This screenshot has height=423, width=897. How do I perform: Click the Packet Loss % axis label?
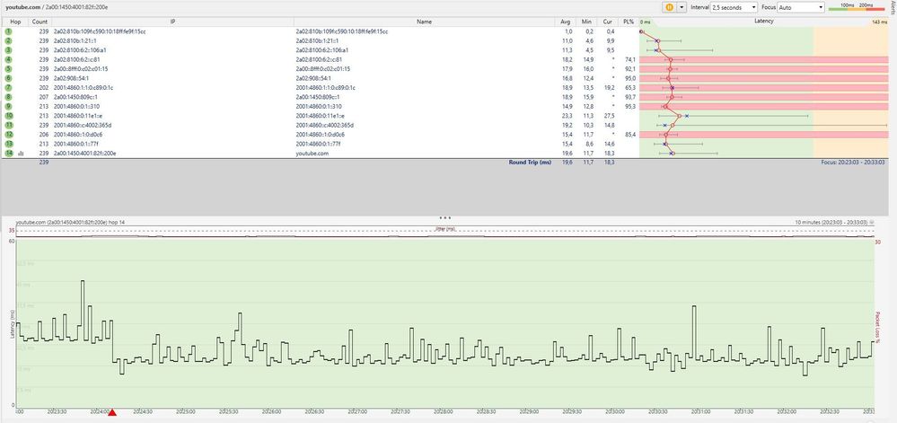tap(877, 328)
